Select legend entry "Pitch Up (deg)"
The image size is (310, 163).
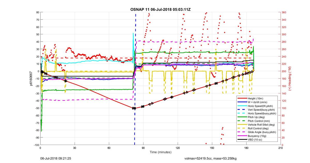(257, 117)
